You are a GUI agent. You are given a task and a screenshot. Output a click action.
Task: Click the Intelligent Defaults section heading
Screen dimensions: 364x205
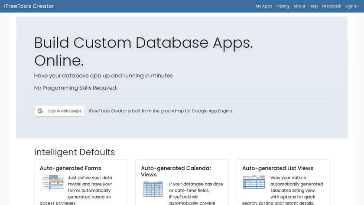pos(75,152)
